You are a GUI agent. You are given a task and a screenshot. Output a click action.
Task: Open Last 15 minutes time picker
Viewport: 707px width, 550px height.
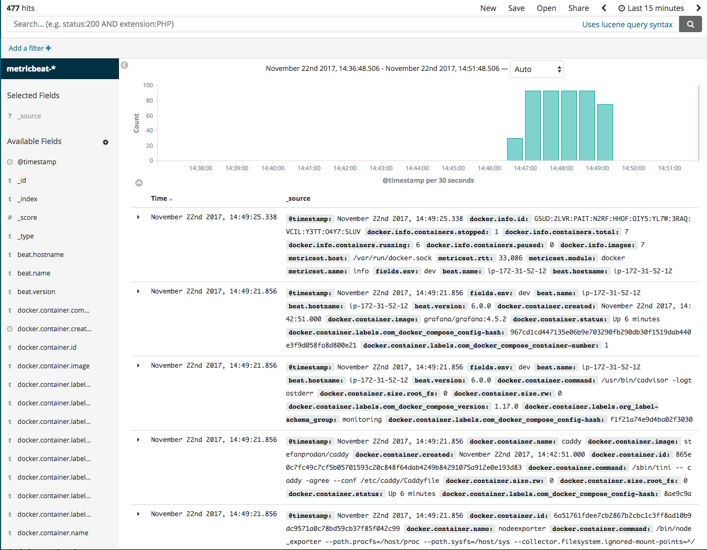[651, 8]
